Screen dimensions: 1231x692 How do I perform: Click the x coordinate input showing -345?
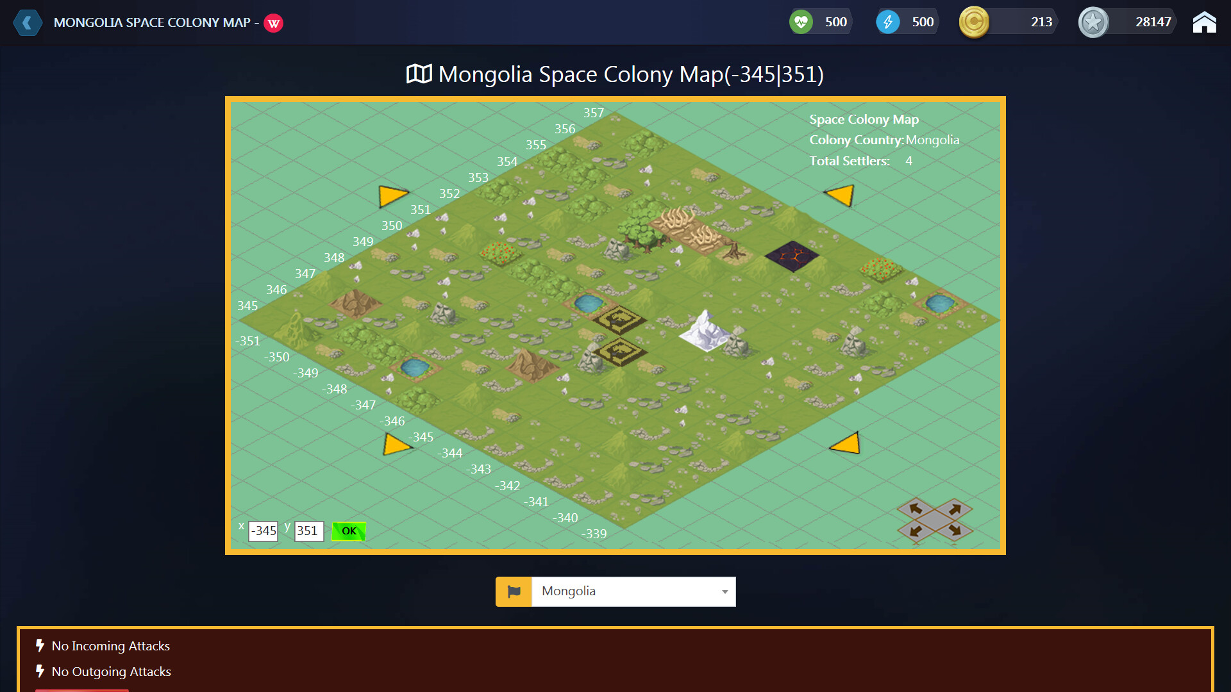(262, 531)
